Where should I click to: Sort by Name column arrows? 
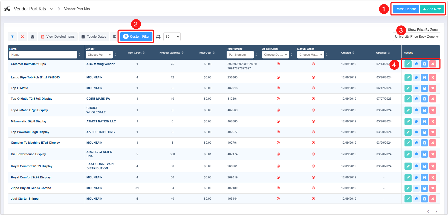click(80, 55)
